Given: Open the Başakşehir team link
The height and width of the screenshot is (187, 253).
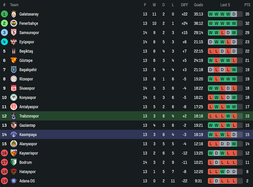Looking at the screenshot, I should pyautogui.click(x=28, y=70).
